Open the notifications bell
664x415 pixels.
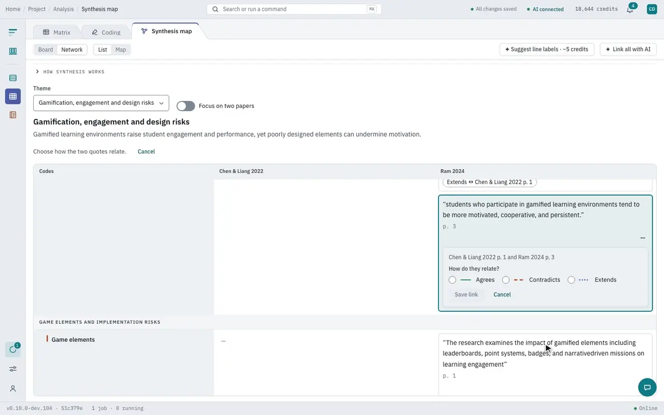pyautogui.click(x=630, y=9)
